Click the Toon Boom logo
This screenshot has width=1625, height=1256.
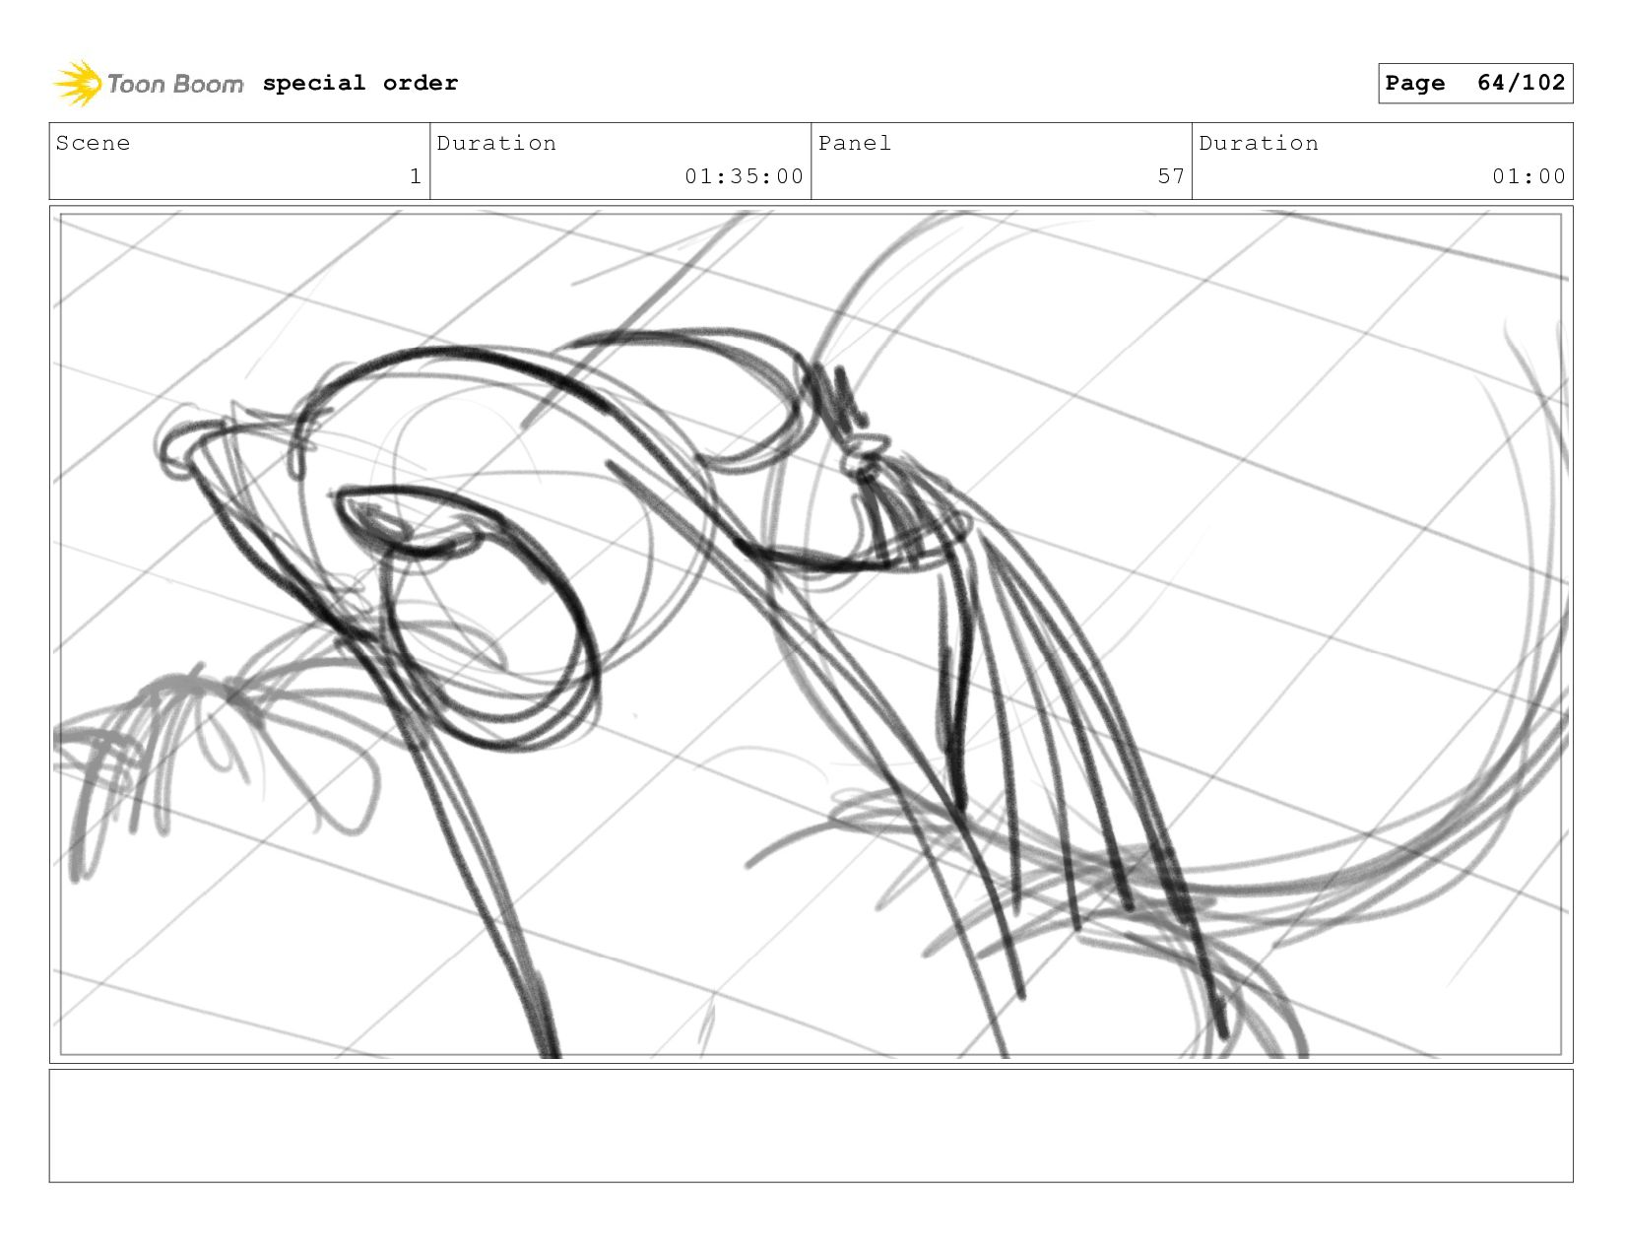click(x=148, y=84)
